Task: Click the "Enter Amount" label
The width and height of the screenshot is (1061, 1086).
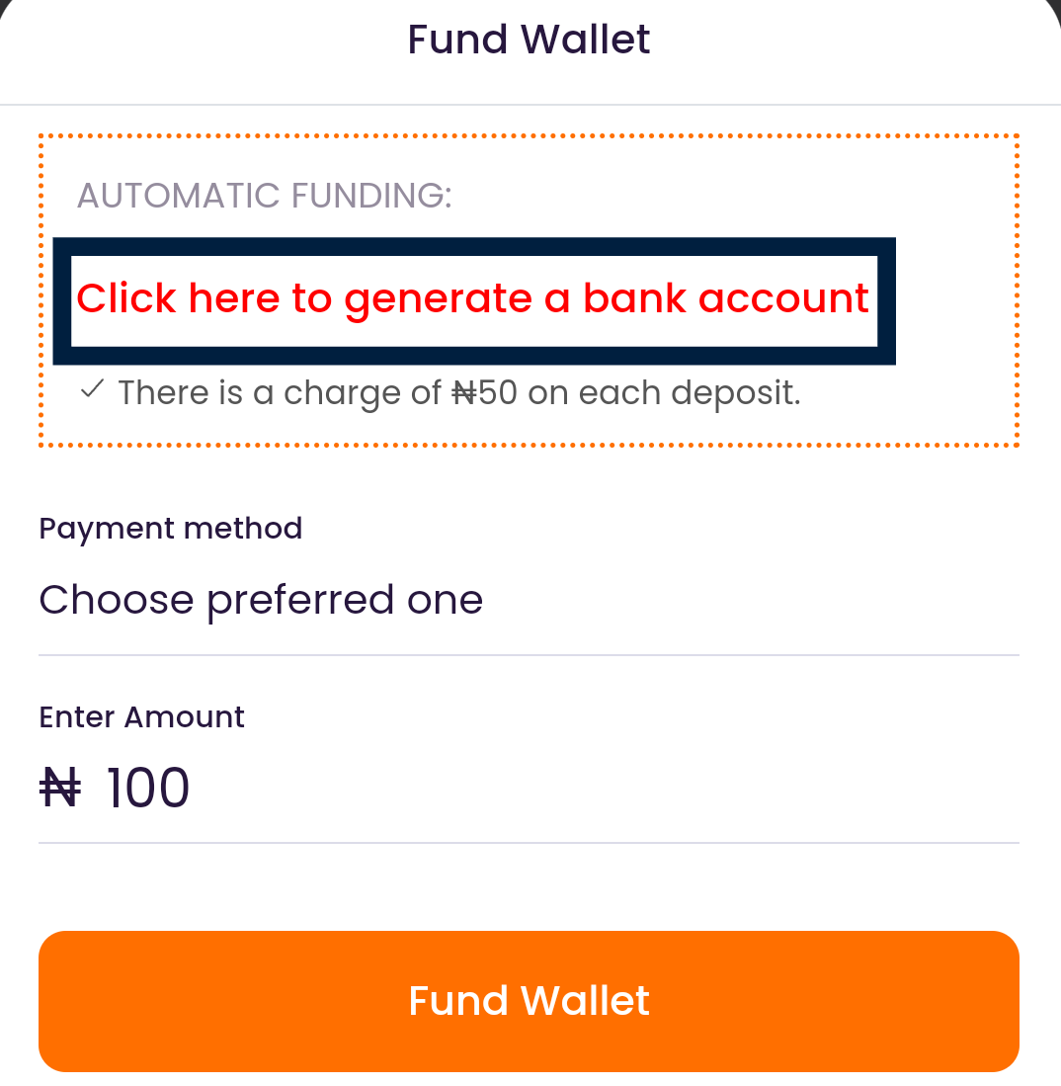Action: (141, 716)
